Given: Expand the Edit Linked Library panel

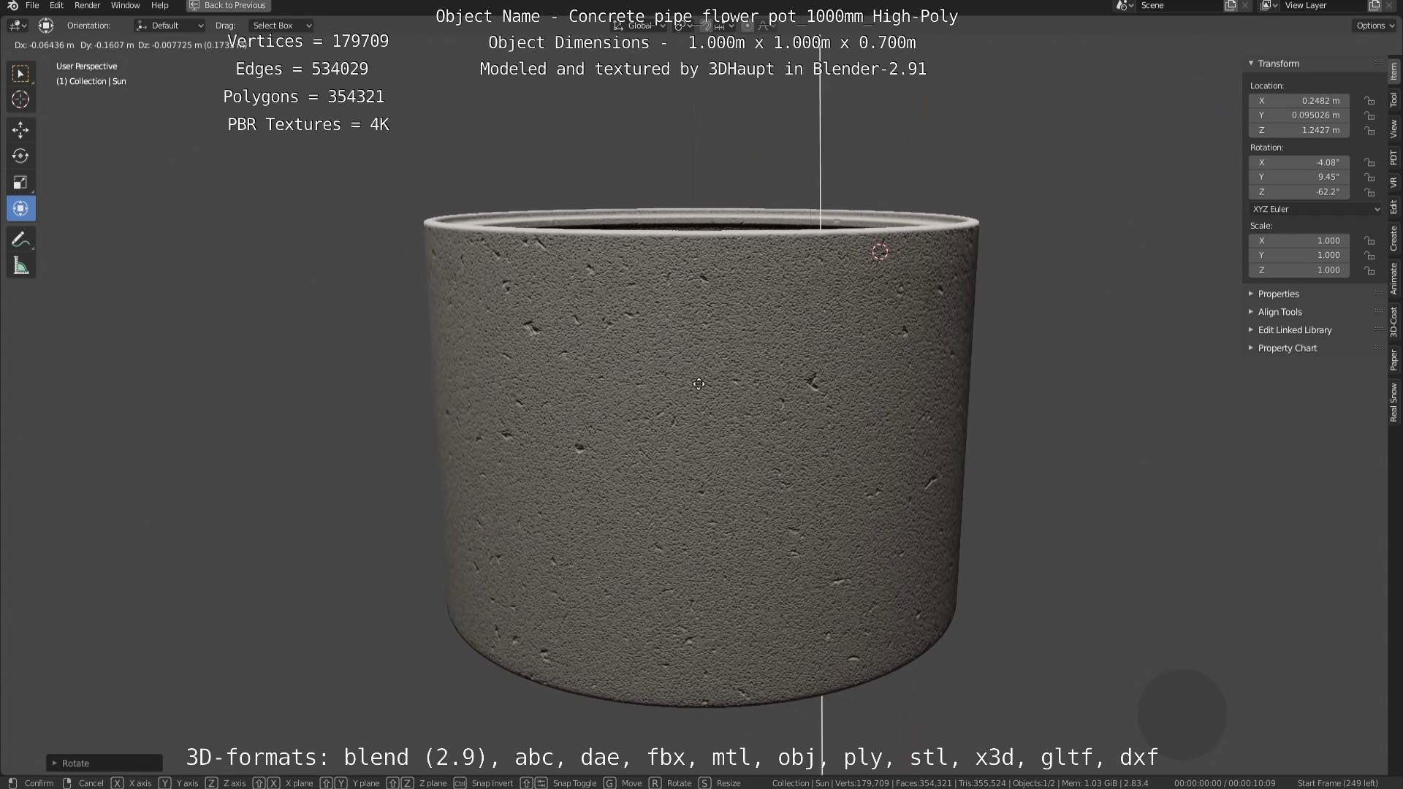Looking at the screenshot, I should click(1294, 330).
